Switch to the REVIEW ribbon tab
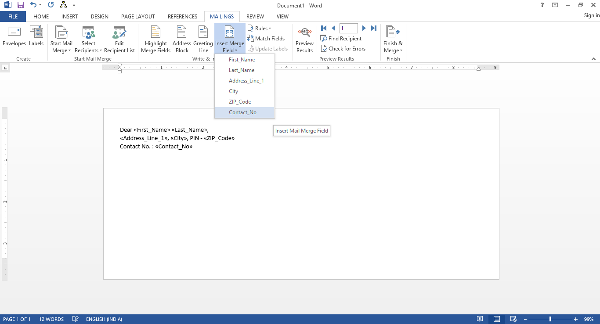Screen dimensions: 600x324 255,16
